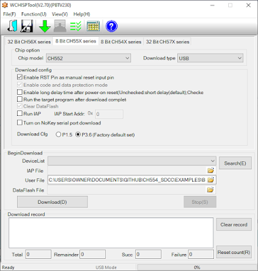Image resolution: width=258 pixels, height=271 pixels.
Task: Click the Download(D) button
Action: 52,202
